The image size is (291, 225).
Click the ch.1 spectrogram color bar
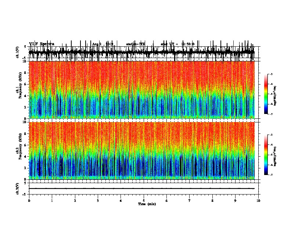pyautogui.click(x=266, y=94)
